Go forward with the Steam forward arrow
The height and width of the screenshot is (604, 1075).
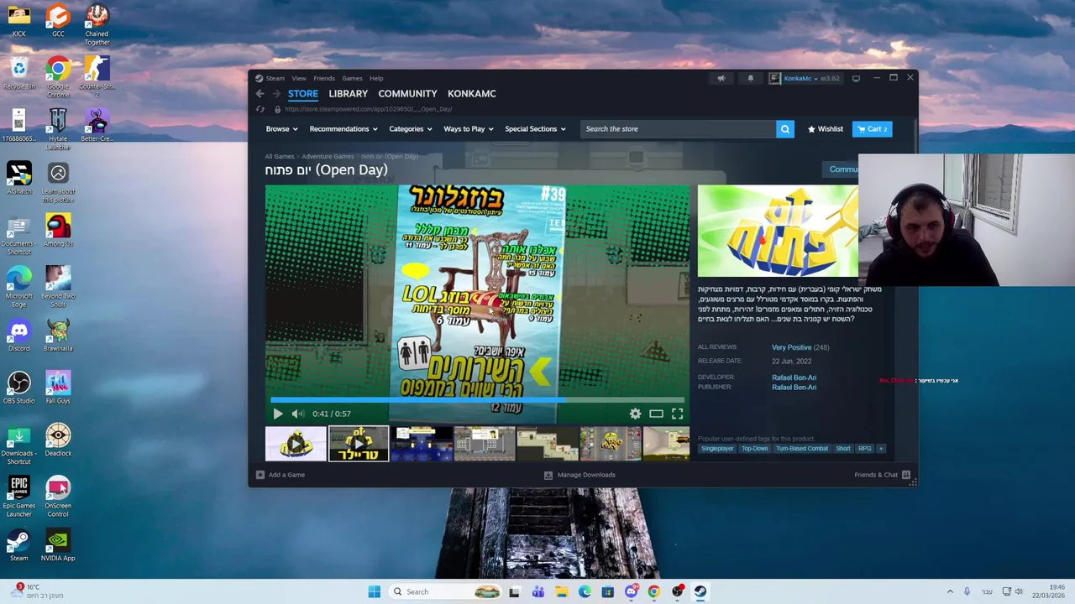(x=276, y=94)
